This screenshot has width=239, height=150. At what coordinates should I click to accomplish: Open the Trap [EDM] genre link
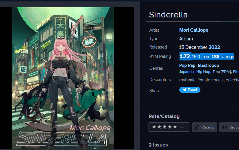click(222, 72)
